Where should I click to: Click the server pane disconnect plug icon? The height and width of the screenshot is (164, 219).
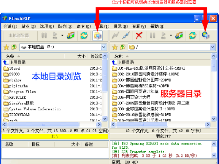coord(126,36)
